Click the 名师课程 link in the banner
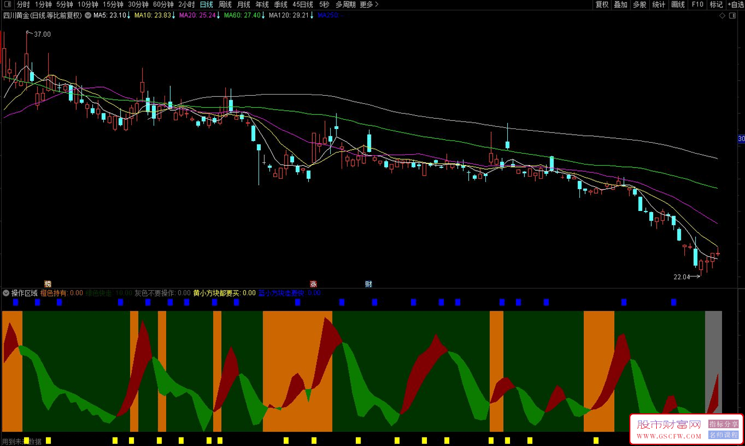 723,435
